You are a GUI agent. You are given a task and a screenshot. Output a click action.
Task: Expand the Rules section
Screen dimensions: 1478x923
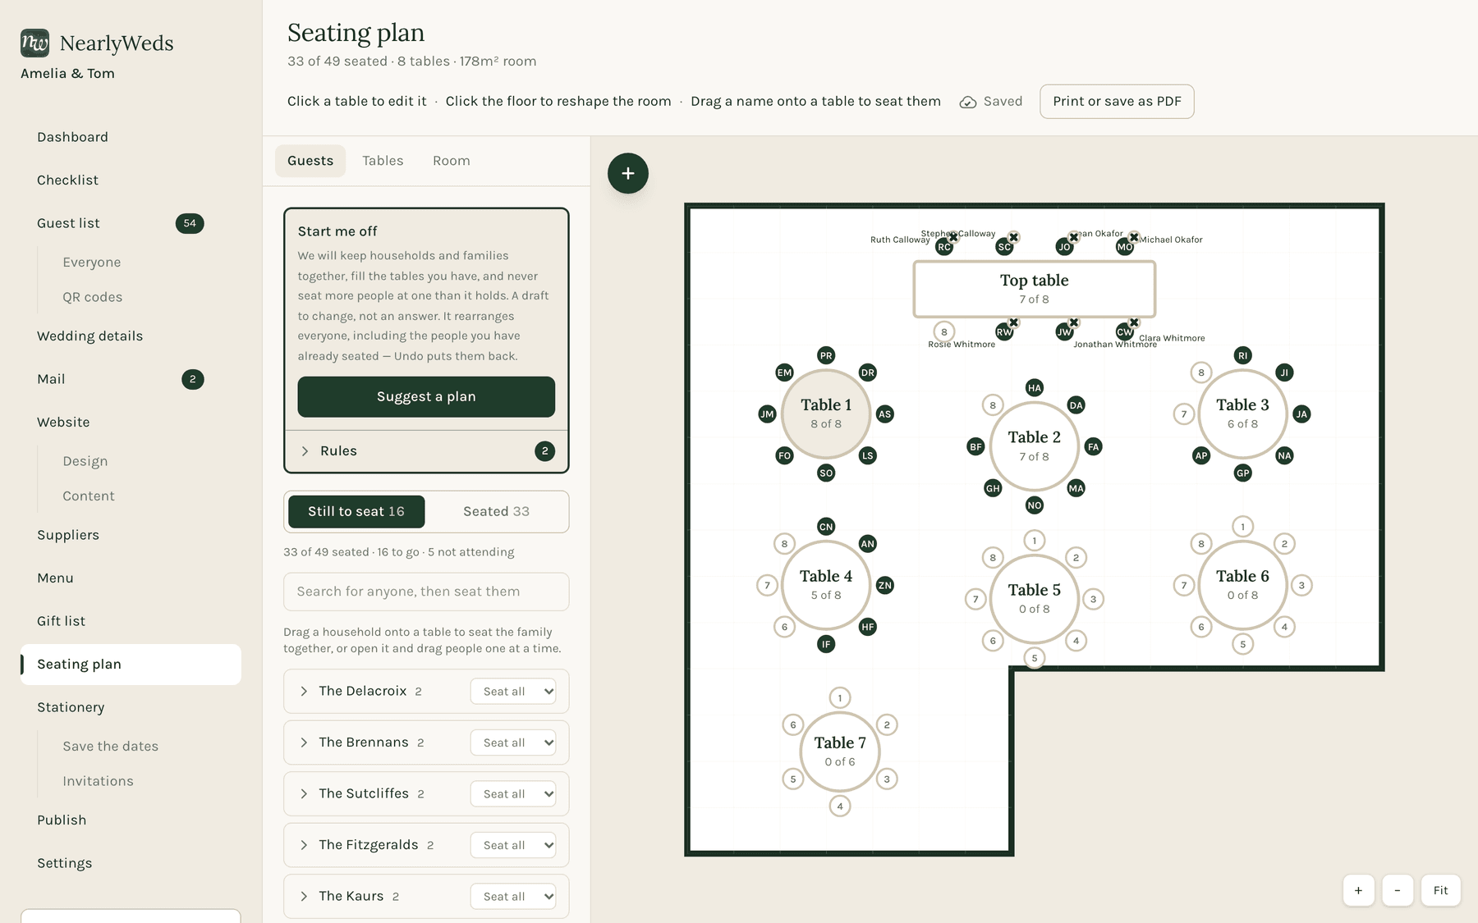tap(426, 450)
